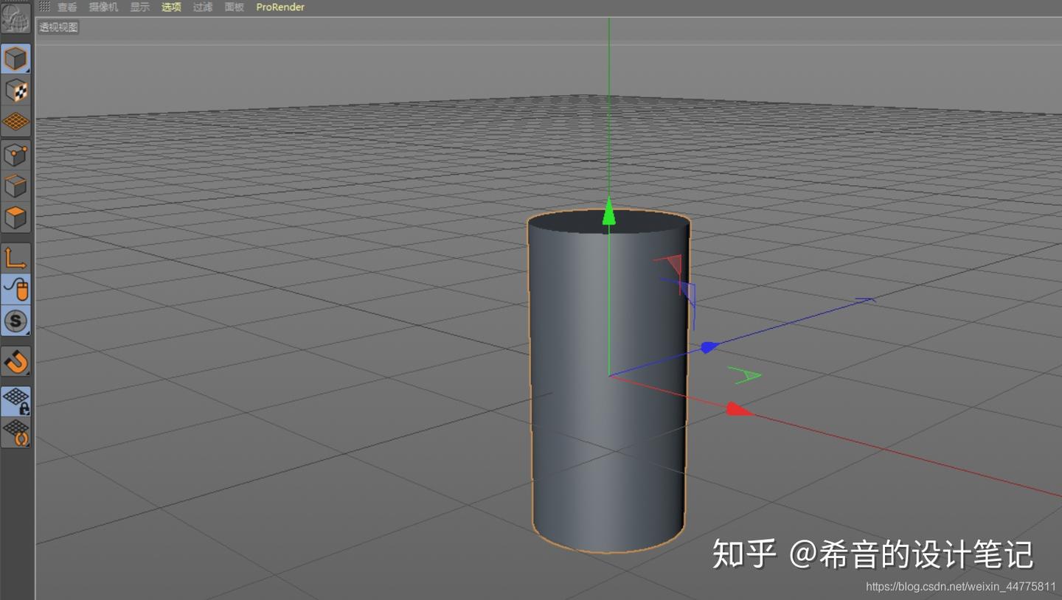Open the 查看 menu
1062x600 pixels.
[67, 7]
